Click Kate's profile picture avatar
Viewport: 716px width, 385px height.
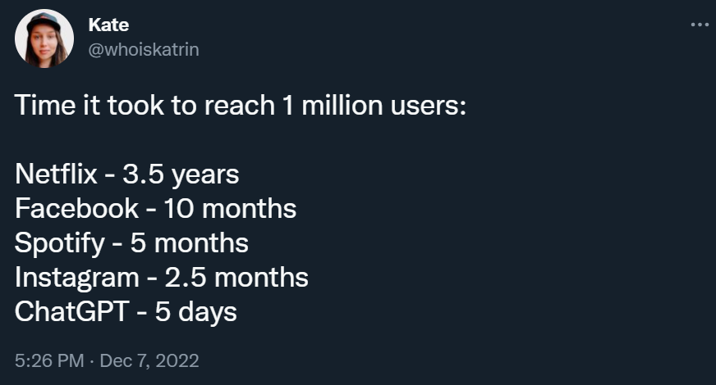(x=44, y=38)
